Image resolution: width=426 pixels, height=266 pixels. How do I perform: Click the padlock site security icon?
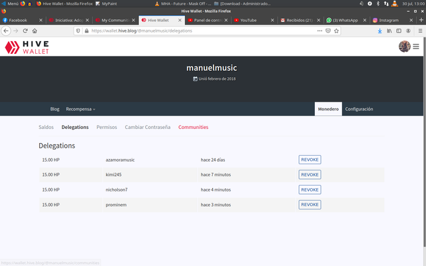(x=87, y=31)
